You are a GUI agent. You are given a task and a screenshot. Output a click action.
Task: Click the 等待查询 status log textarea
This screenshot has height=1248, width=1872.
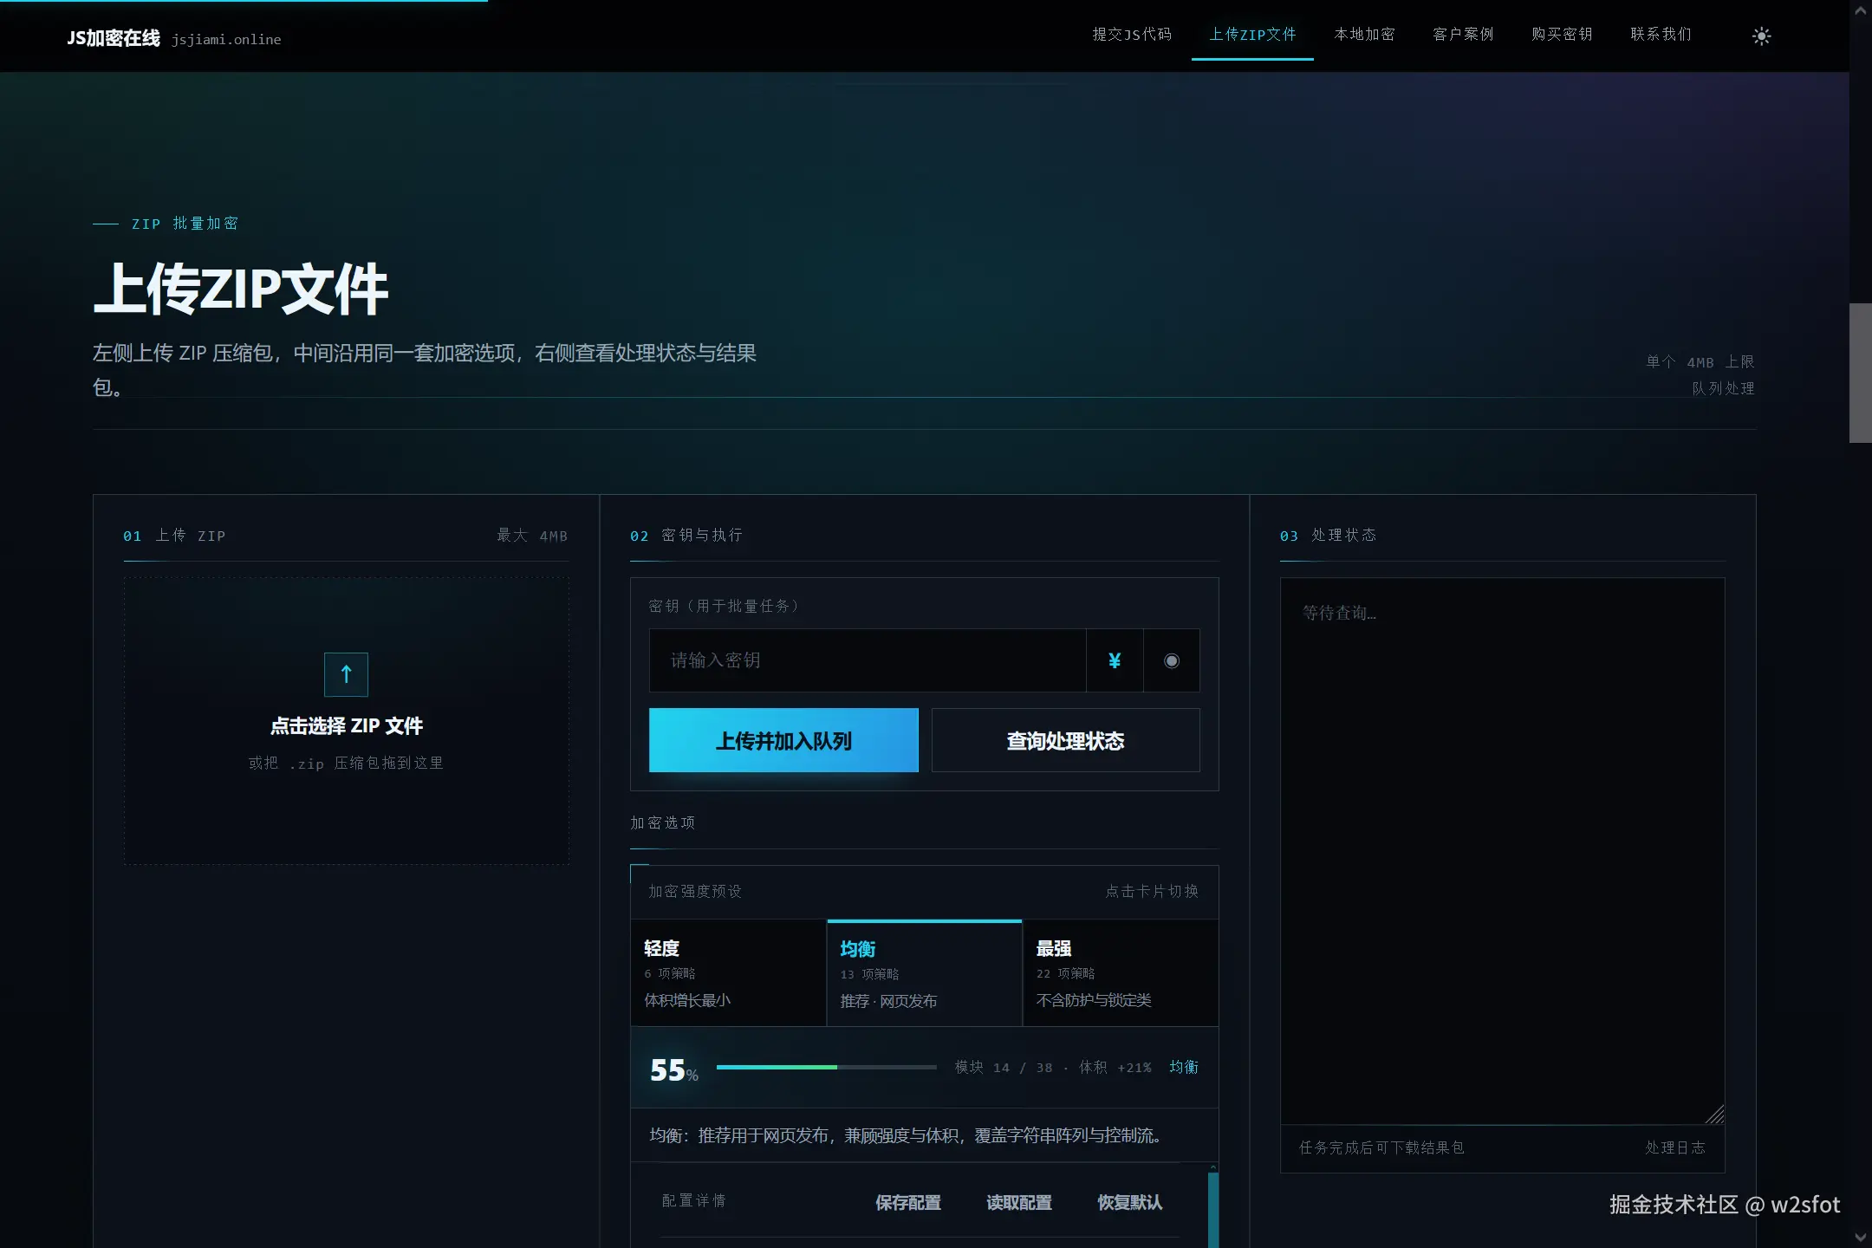pos(1502,851)
